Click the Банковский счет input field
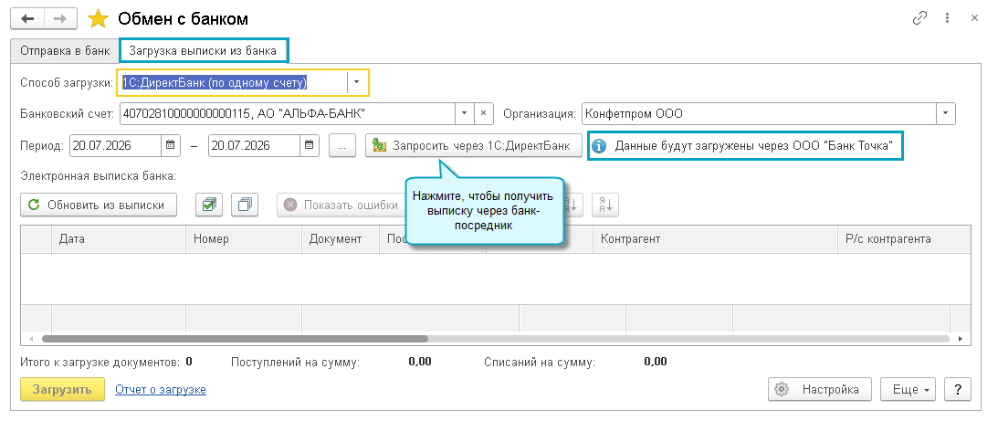 click(287, 113)
